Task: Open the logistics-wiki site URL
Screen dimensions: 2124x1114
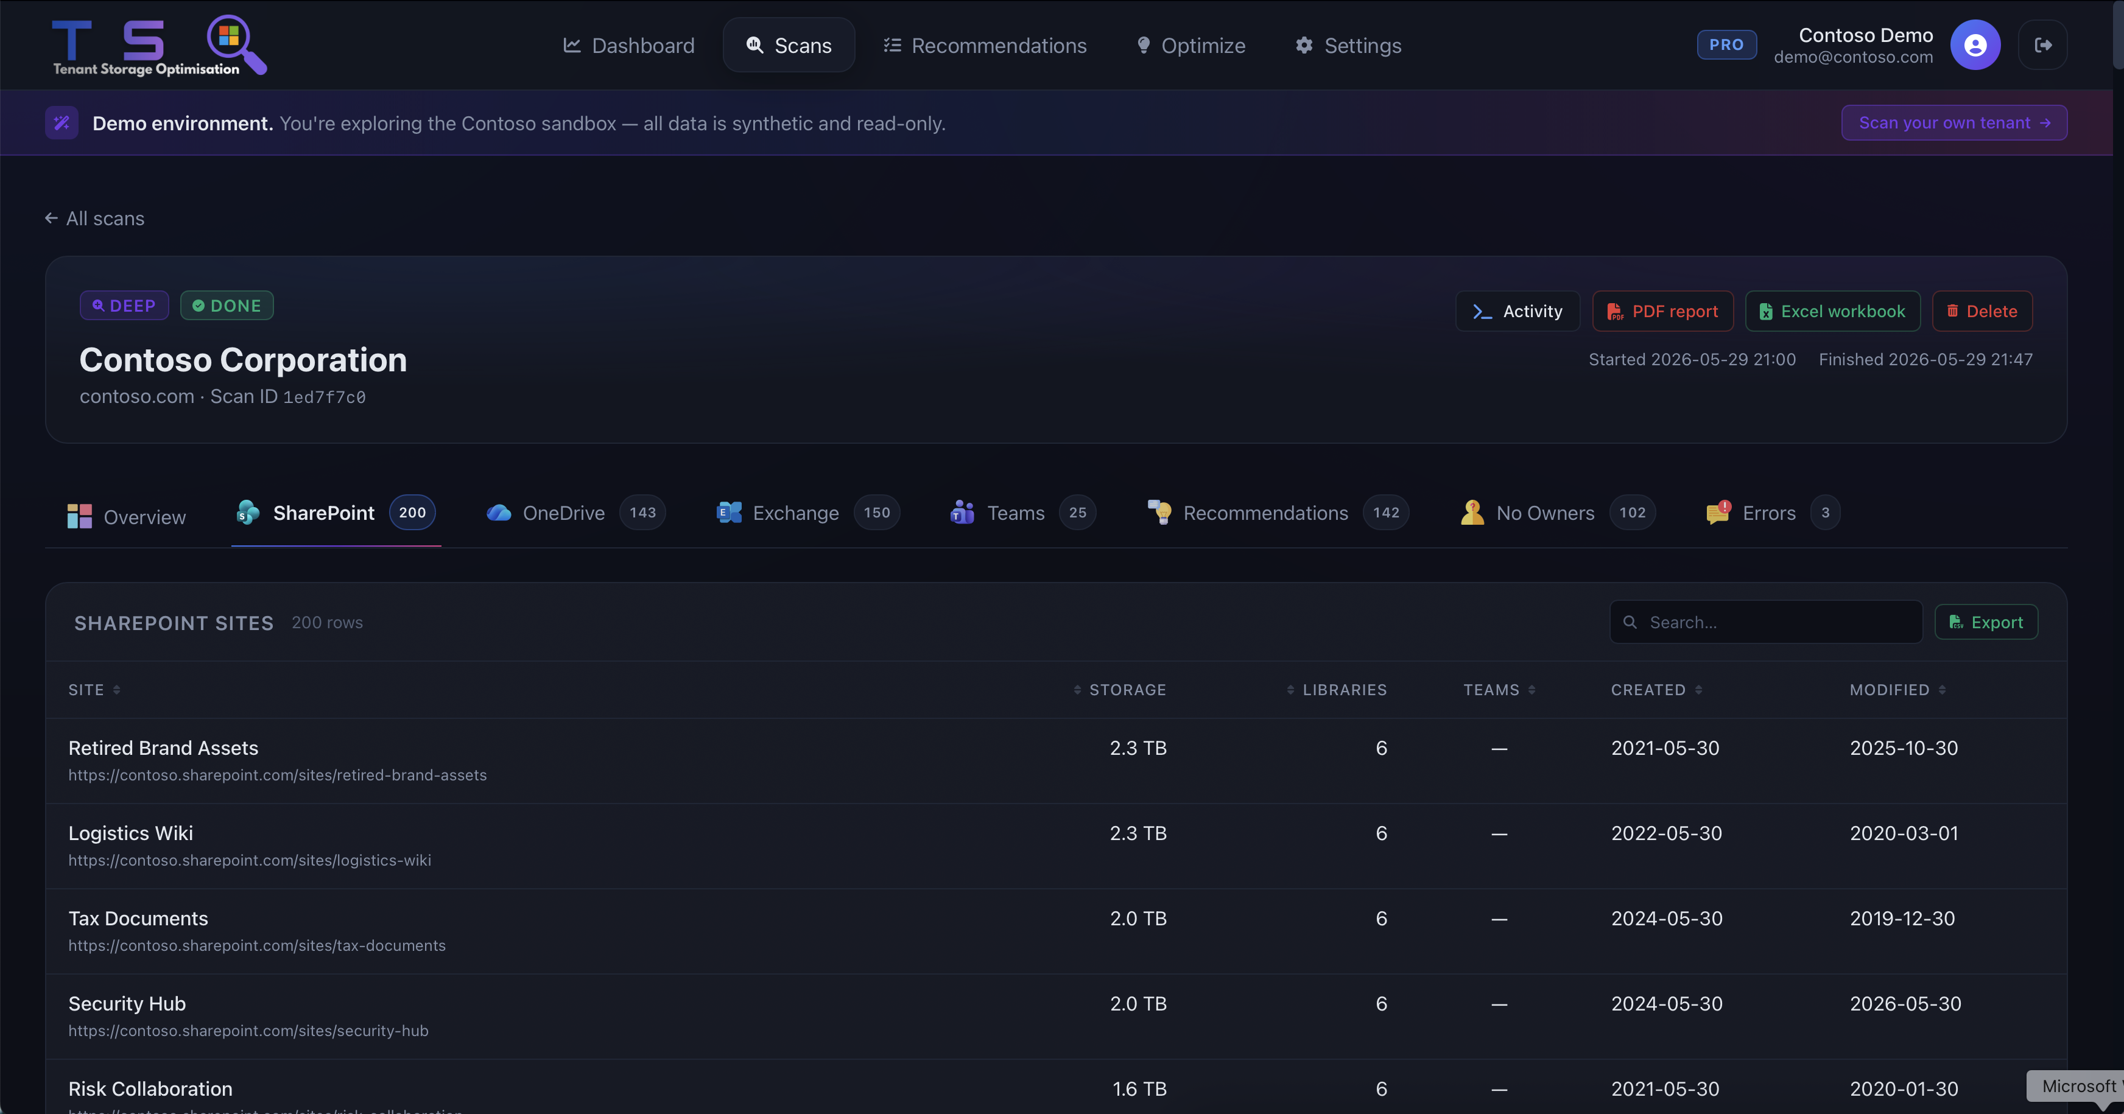Action: tap(250, 860)
